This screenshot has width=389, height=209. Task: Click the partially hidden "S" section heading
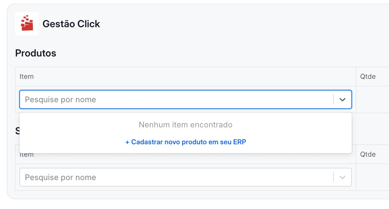(17, 131)
